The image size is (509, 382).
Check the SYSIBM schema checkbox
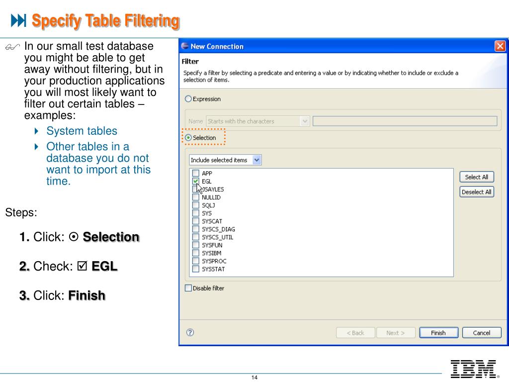(x=196, y=253)
